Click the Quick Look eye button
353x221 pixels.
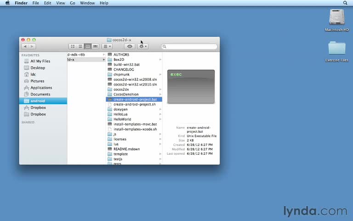coord(130,47)
